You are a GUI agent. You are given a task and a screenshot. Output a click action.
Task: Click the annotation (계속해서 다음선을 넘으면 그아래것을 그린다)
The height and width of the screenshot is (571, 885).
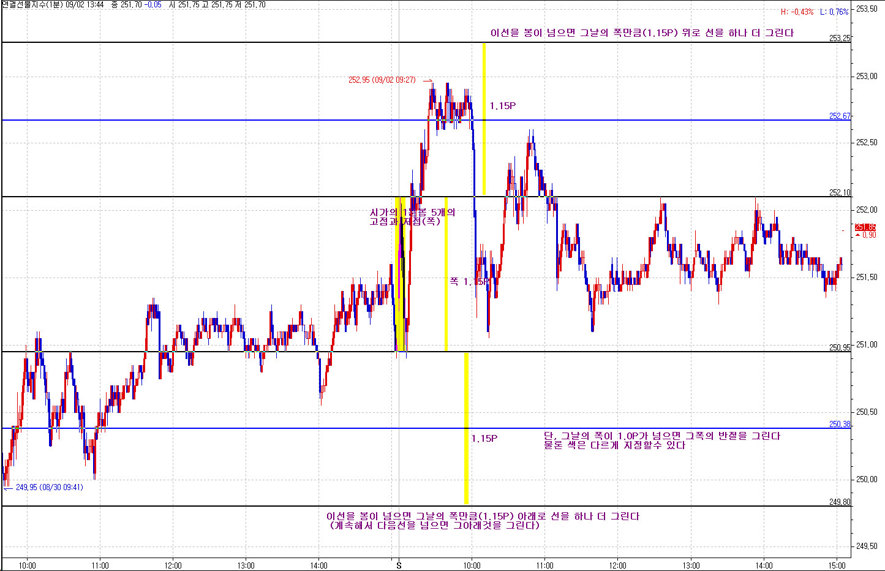click(434, 526)
